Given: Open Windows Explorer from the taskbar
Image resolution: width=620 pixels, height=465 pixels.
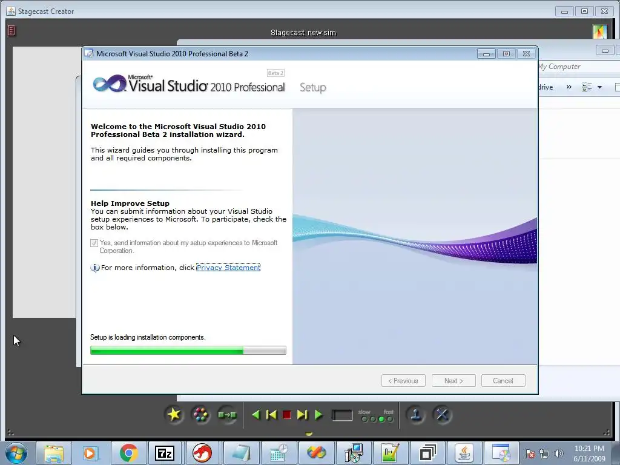Looking at the screenshot, I should click(54, 453).
